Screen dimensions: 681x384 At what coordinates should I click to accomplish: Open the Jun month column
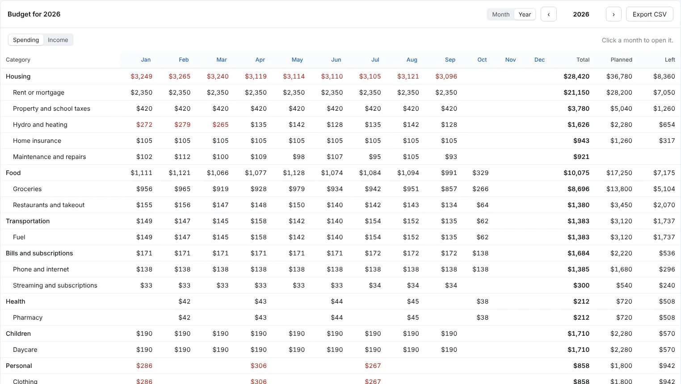[336, 59]
